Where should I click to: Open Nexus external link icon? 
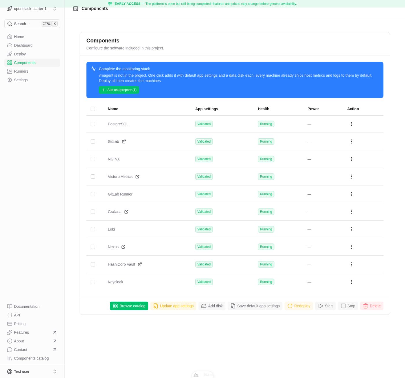click(124, 247)
